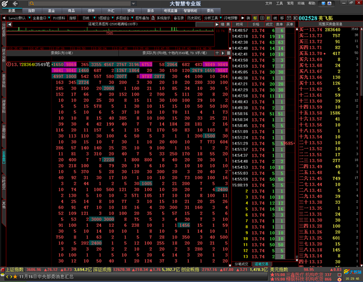363x282 pixels.
Task: Open the 11月16日中央部委消息汇总 news link
Action: 47,277
